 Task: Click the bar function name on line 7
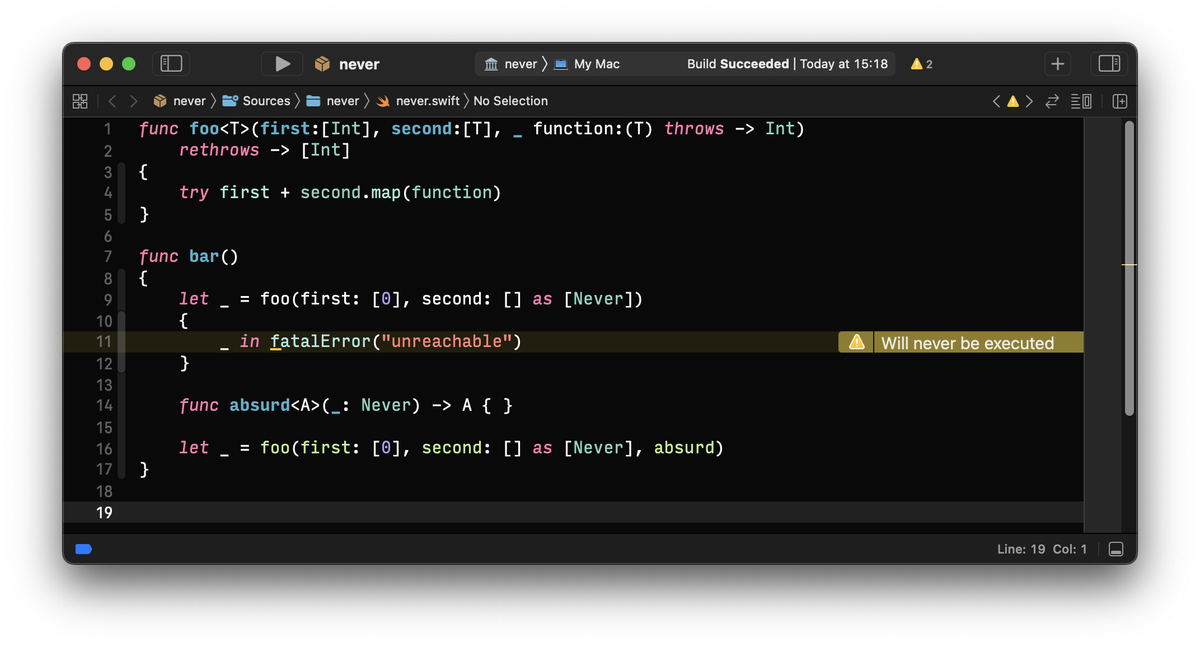coord(204,256)
